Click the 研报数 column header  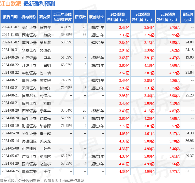click(80, 17)
